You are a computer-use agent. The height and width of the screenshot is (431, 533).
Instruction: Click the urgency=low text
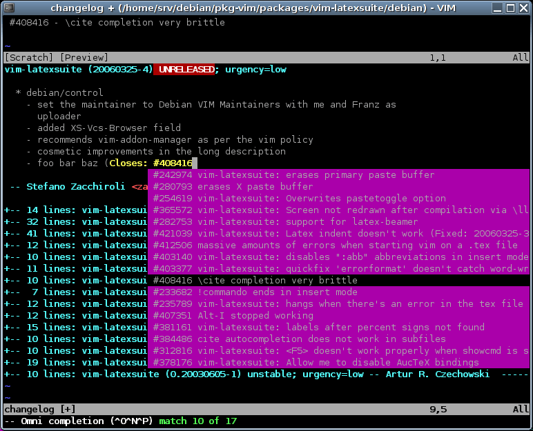click(255, 69)
